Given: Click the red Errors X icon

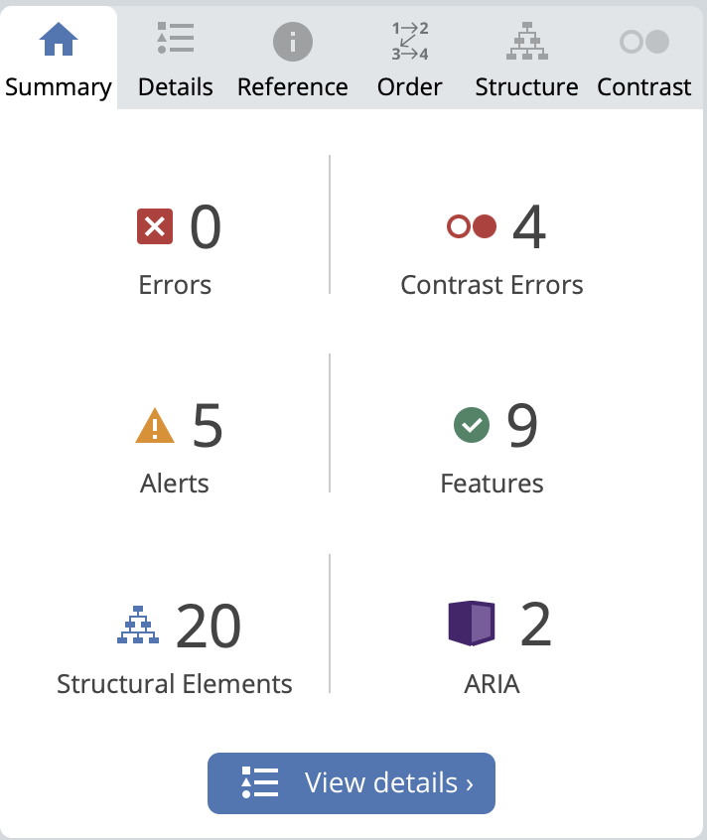Looking at the screenshot, I should point(155,227).
